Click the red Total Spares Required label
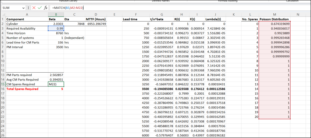Image resolution: width=311 pixels, height=138 pixels. click(x=27, y=89)
